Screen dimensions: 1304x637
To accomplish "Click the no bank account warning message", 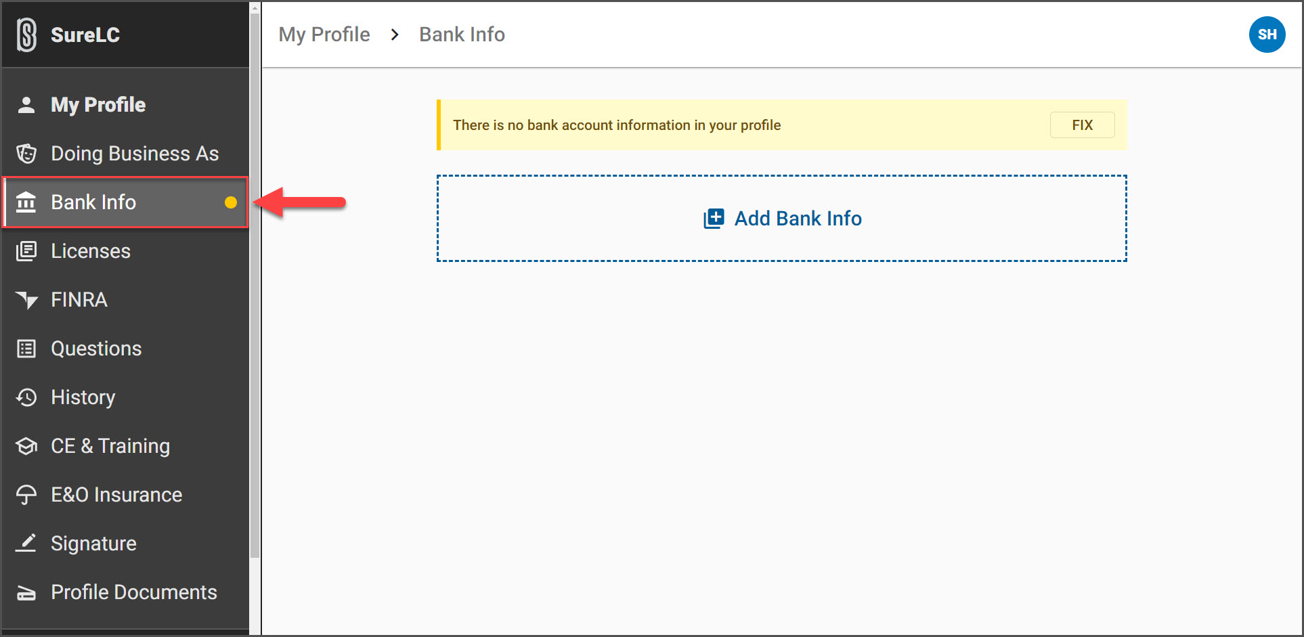I will 617,125.
